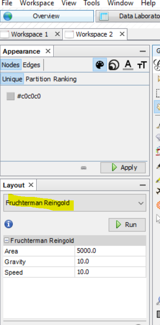The width and height of the screenshot is (160, 325).
Task: Open the Tools menu
Action: click(92, 3)
